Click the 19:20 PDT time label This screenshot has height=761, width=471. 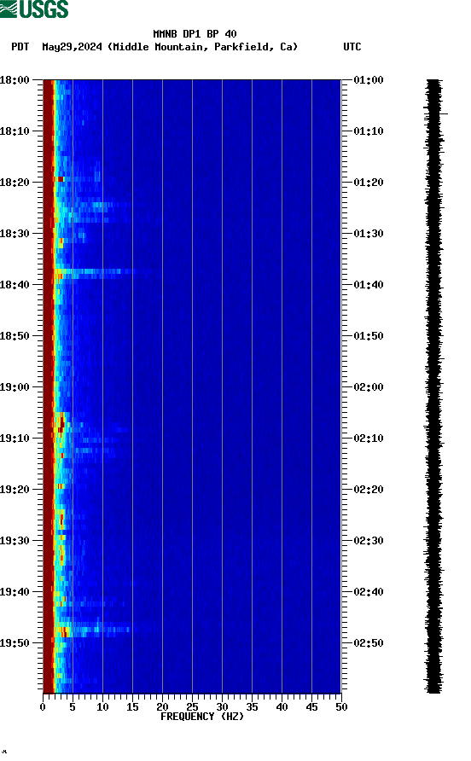click(x=15, y=489)
